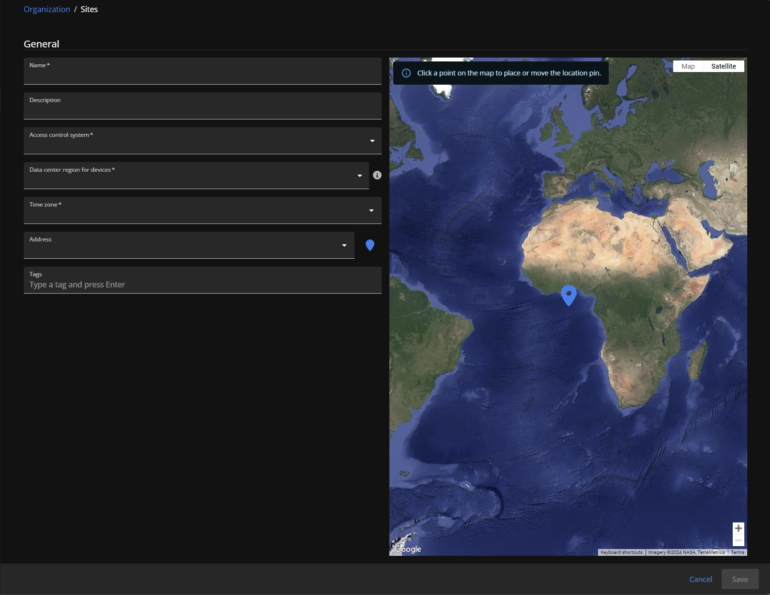Zoom in the map with plus button
Screen dimensions: 770x595
click(x=738, y=528)
